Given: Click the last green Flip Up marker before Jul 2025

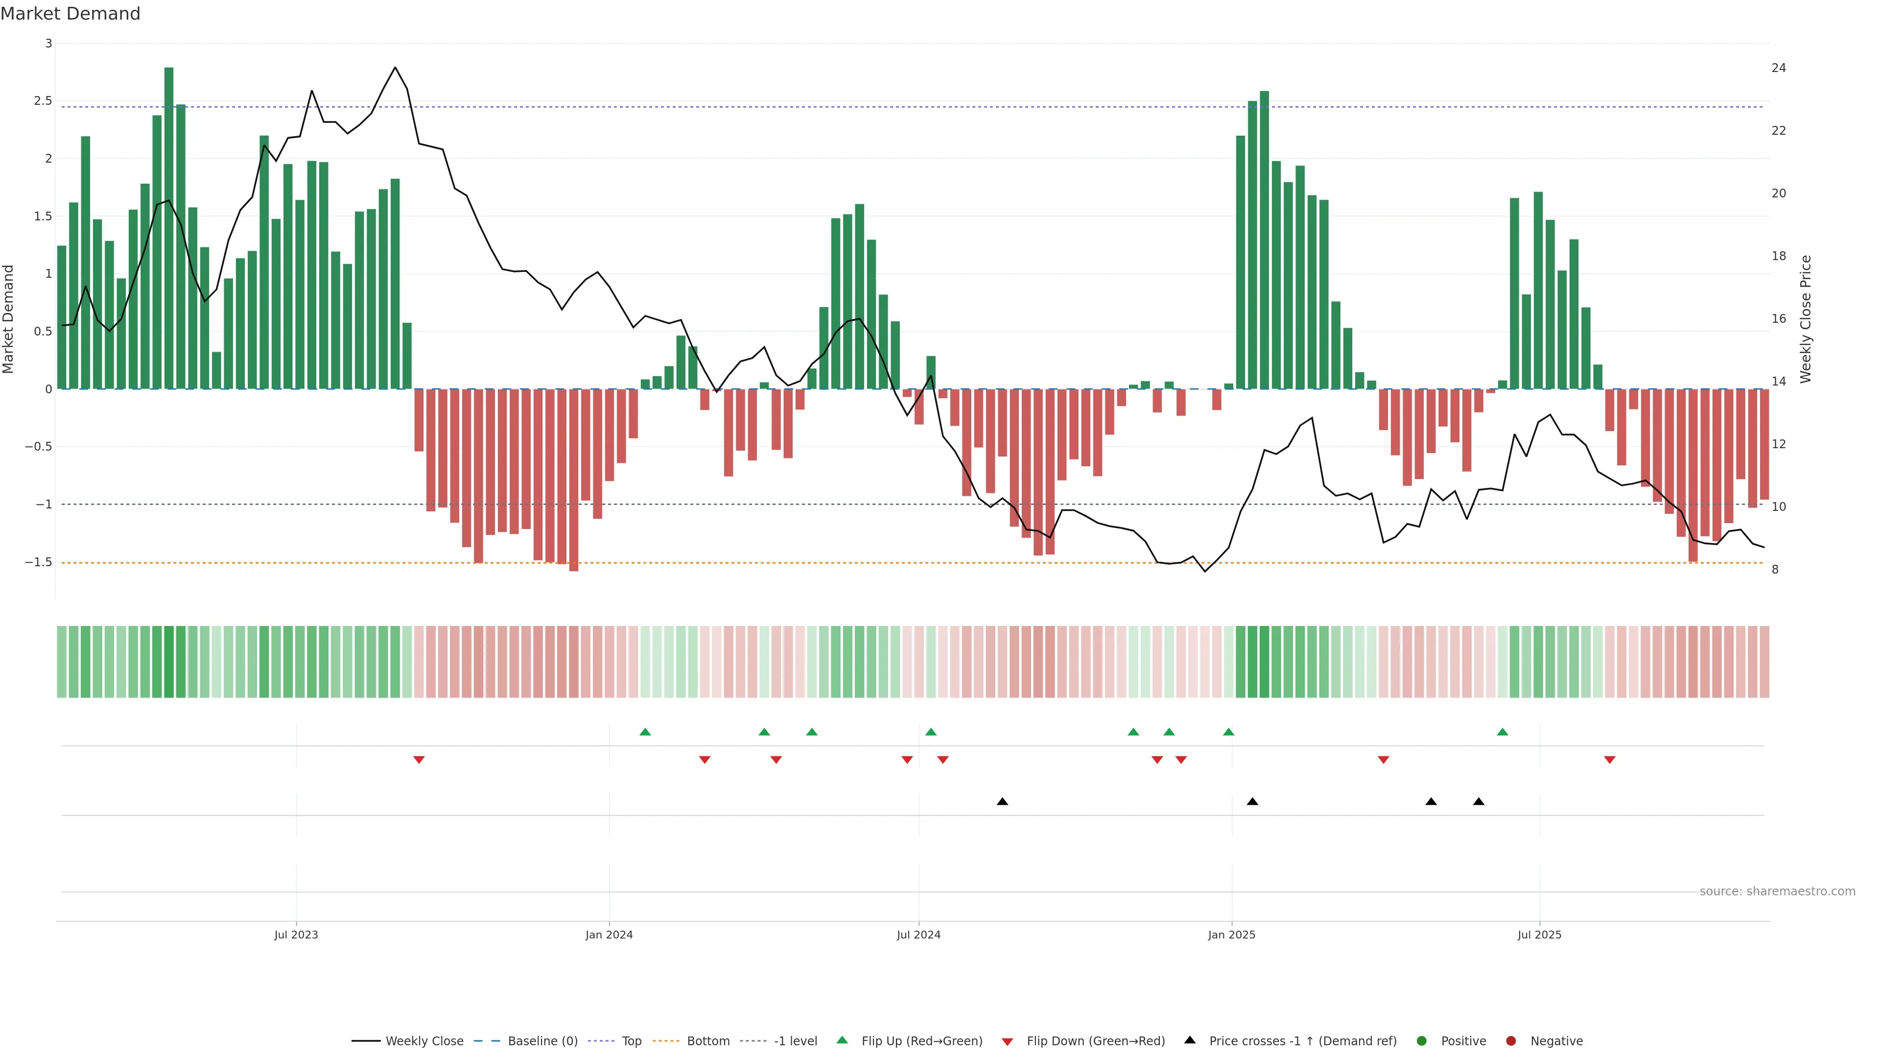Looking at the screenshot, I should 1502,732.
